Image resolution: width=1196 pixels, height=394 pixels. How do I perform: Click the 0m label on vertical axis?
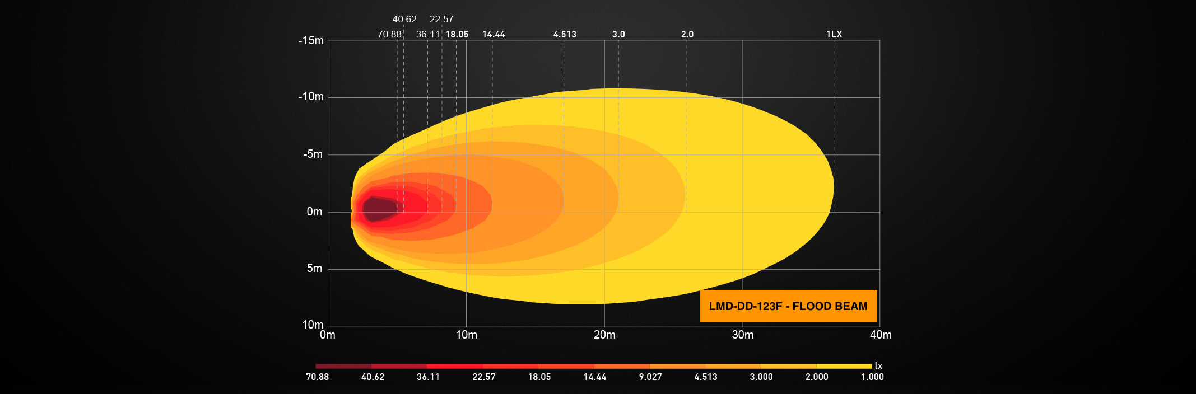(314, 212)
